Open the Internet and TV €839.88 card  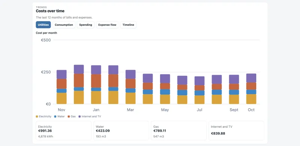[236, 131]
